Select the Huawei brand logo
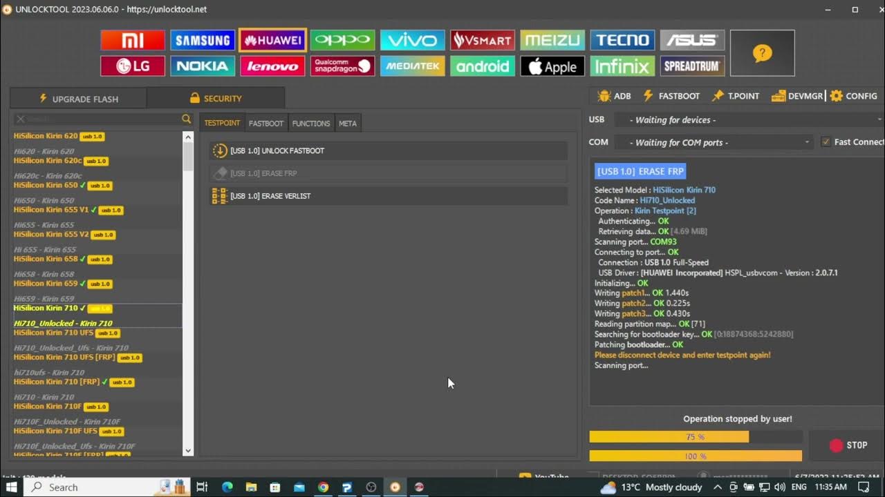The image size is (885, 497). coord(272,40)
